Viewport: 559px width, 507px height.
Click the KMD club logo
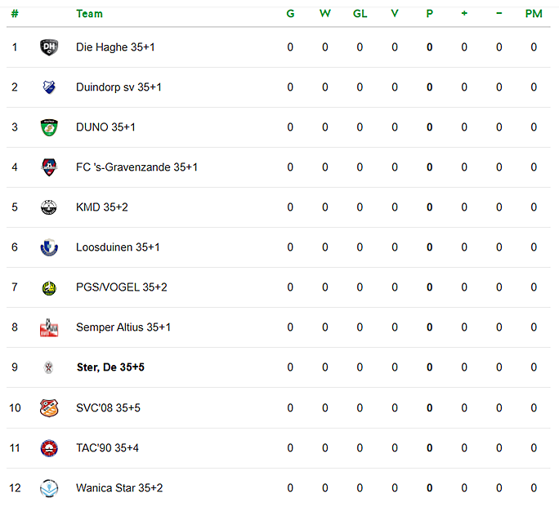[49, 207]
